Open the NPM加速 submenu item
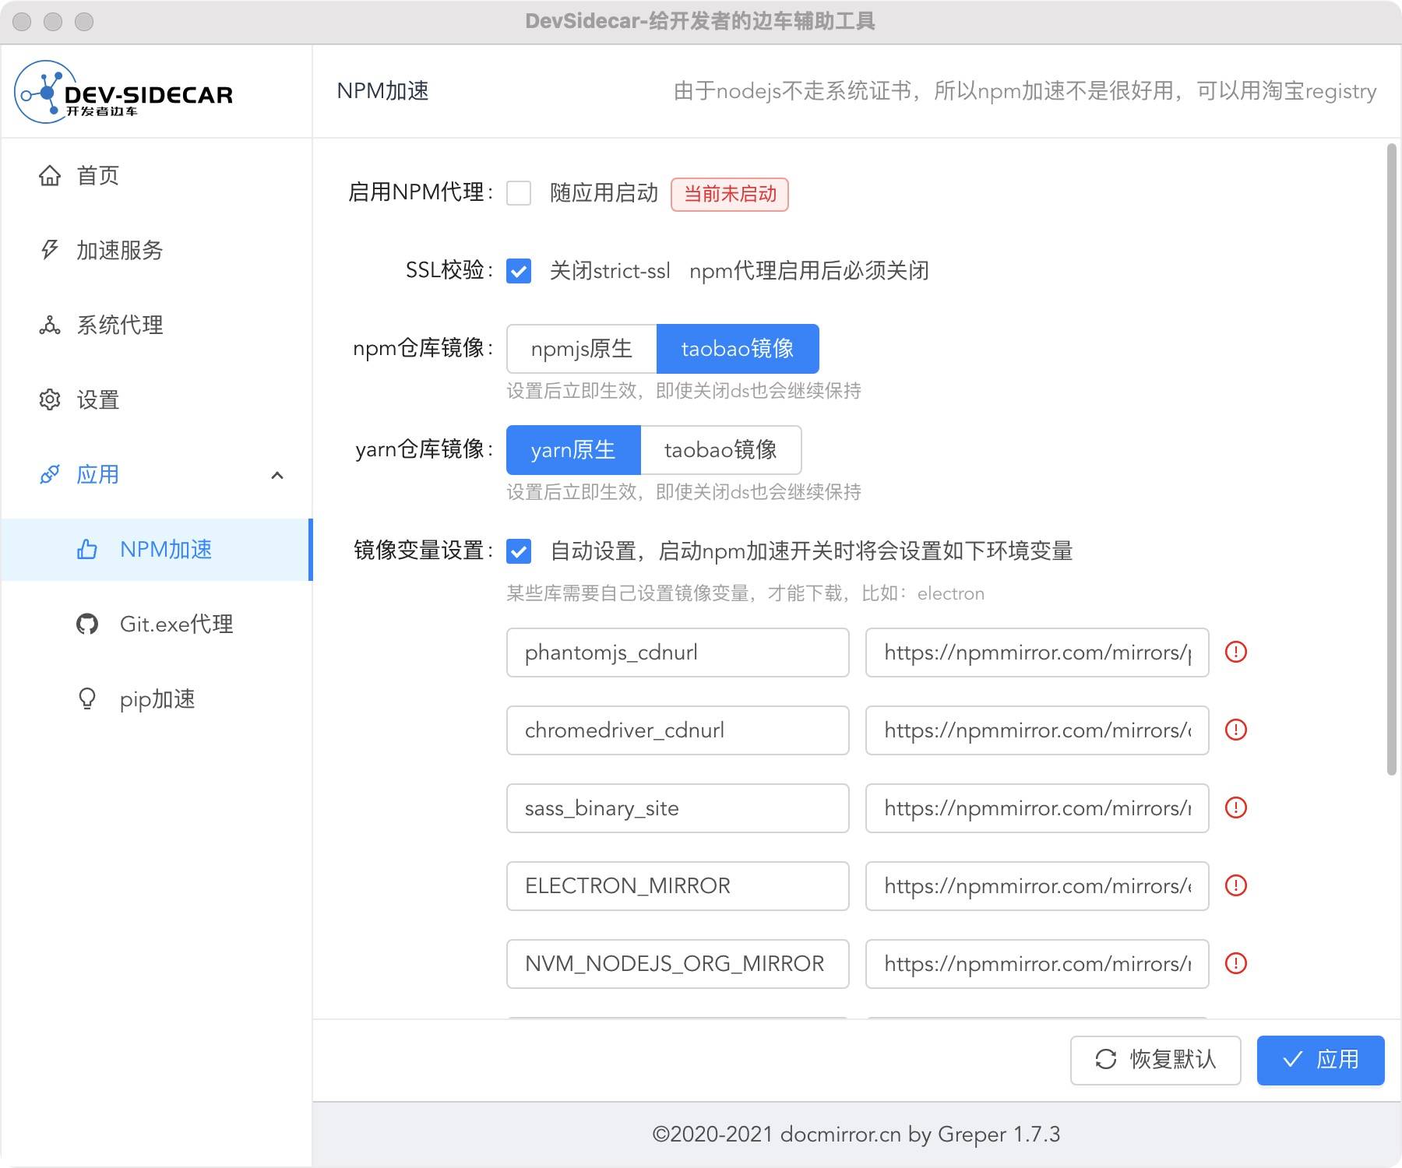Viewport: 1402px width, 1168px height. (156, 549)
